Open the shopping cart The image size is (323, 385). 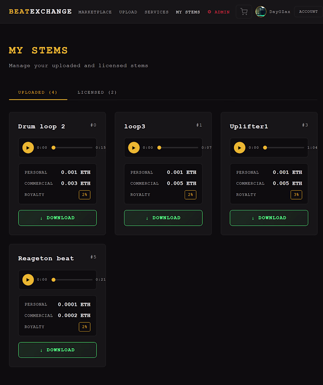click(244, 12)
